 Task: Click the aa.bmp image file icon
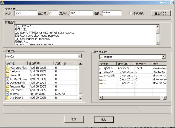tap(8, 94)
